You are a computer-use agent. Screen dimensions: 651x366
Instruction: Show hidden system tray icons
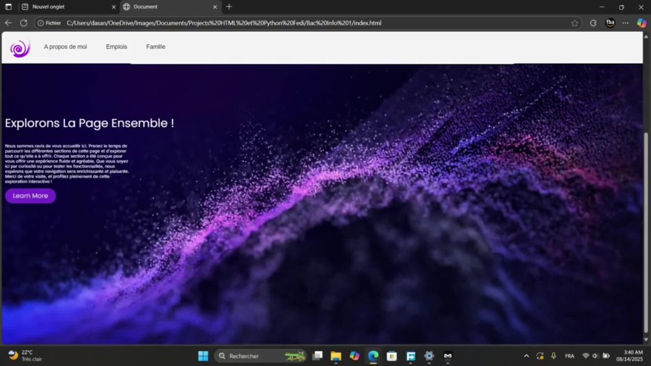click(526, 356)
